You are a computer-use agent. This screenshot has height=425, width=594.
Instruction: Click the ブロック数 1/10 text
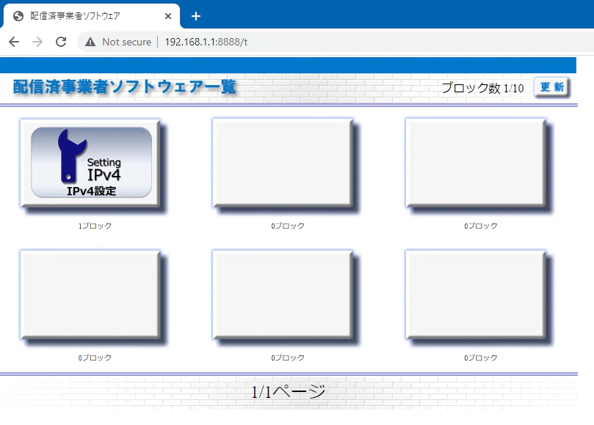click(x=482, y=88)
